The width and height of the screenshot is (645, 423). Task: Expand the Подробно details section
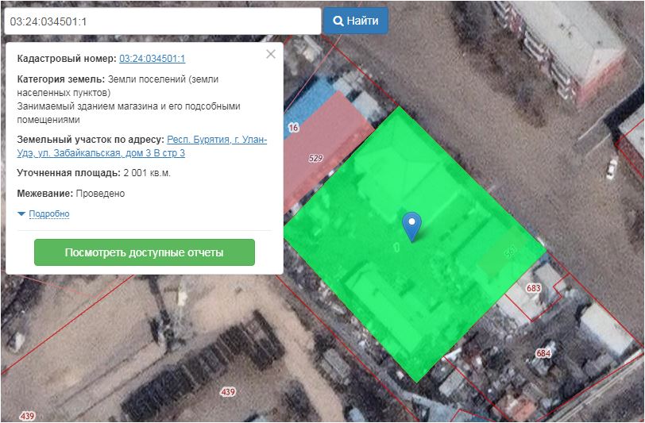(48, 214)
